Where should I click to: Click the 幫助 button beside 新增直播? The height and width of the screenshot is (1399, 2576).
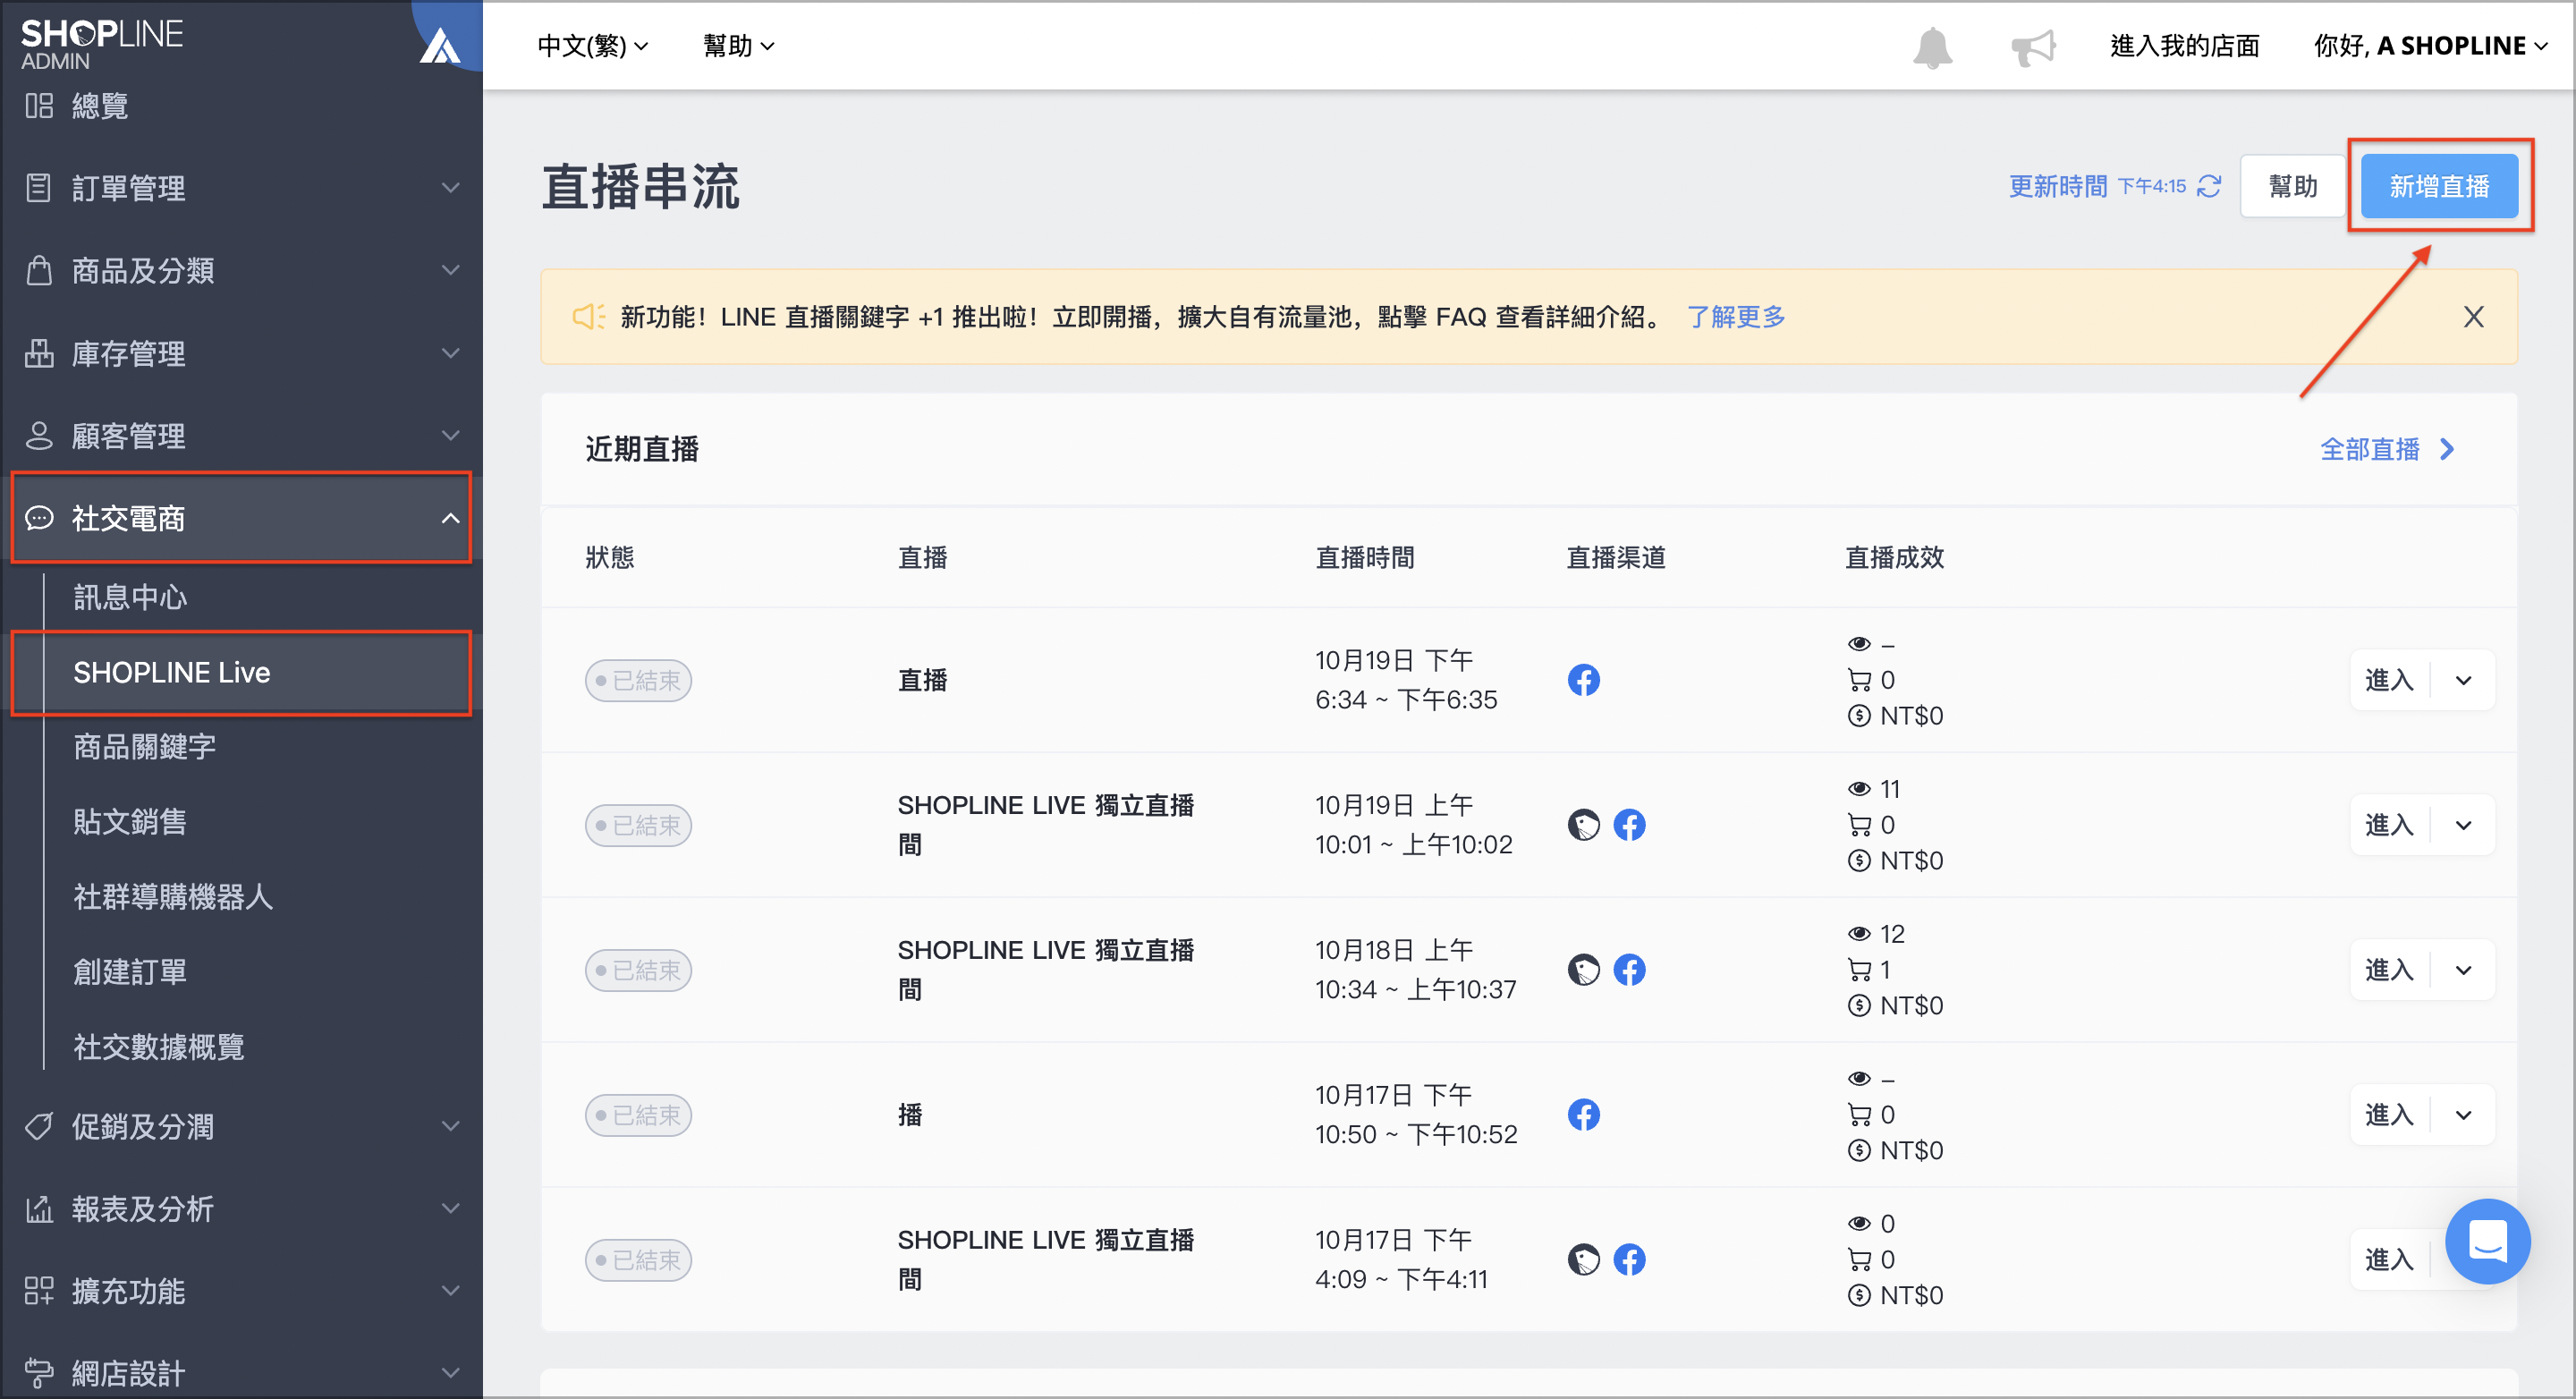click(x=2292, y=186)
